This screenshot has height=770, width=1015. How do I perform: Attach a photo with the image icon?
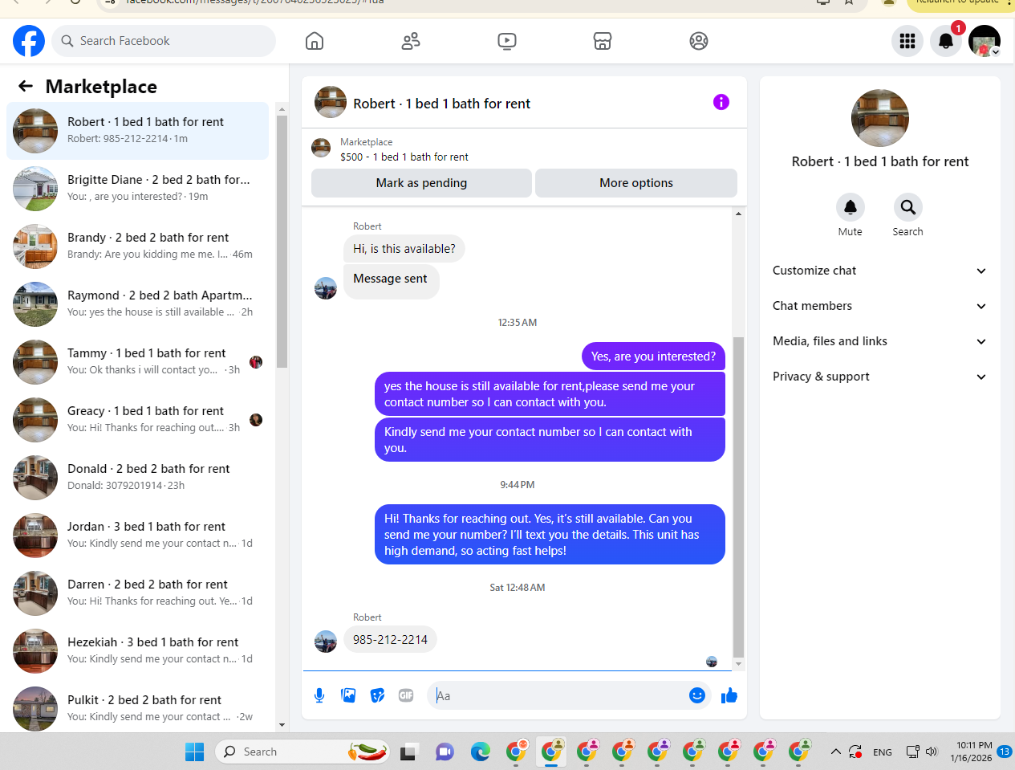tap(348, 695)
